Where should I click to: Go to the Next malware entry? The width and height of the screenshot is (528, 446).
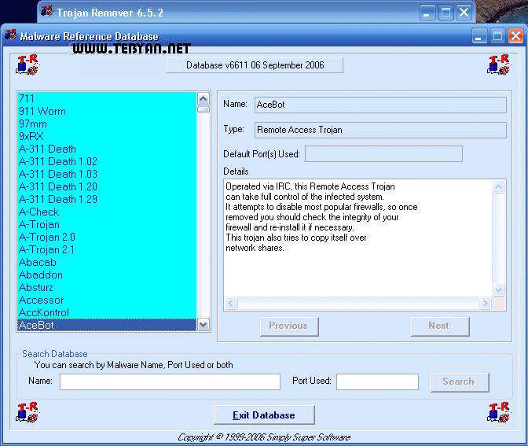tap(439, 326)
